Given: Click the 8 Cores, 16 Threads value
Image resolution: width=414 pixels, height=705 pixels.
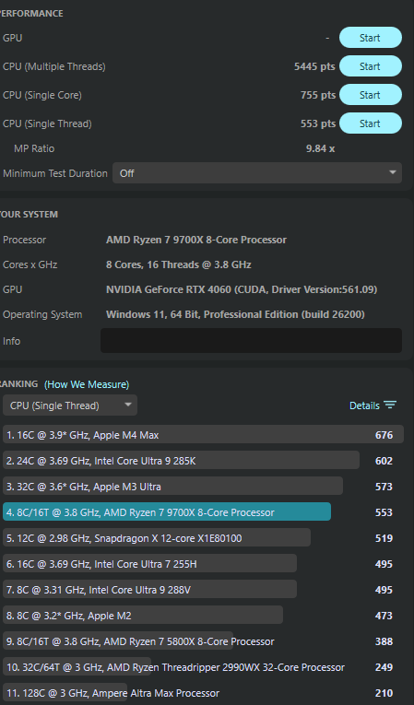Looking at the screenshot, I should click(178, 264).
